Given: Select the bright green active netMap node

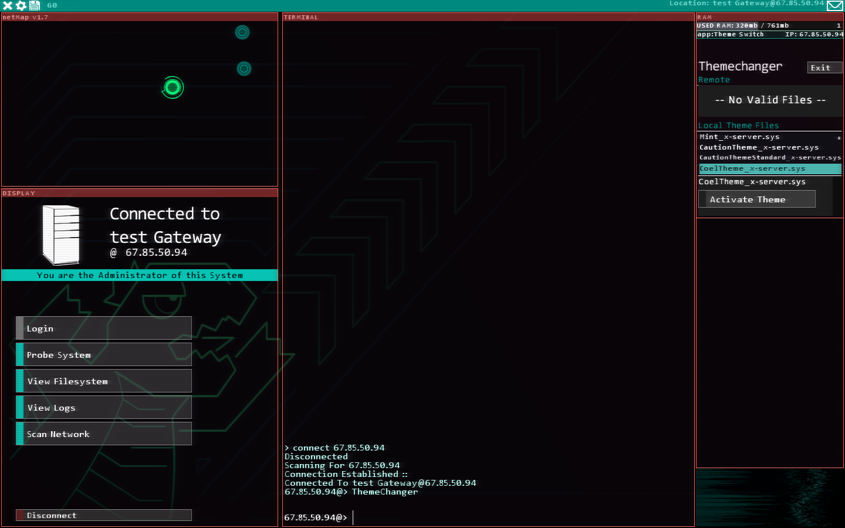Looking at the screenshot, I should (x=173, y=88).
